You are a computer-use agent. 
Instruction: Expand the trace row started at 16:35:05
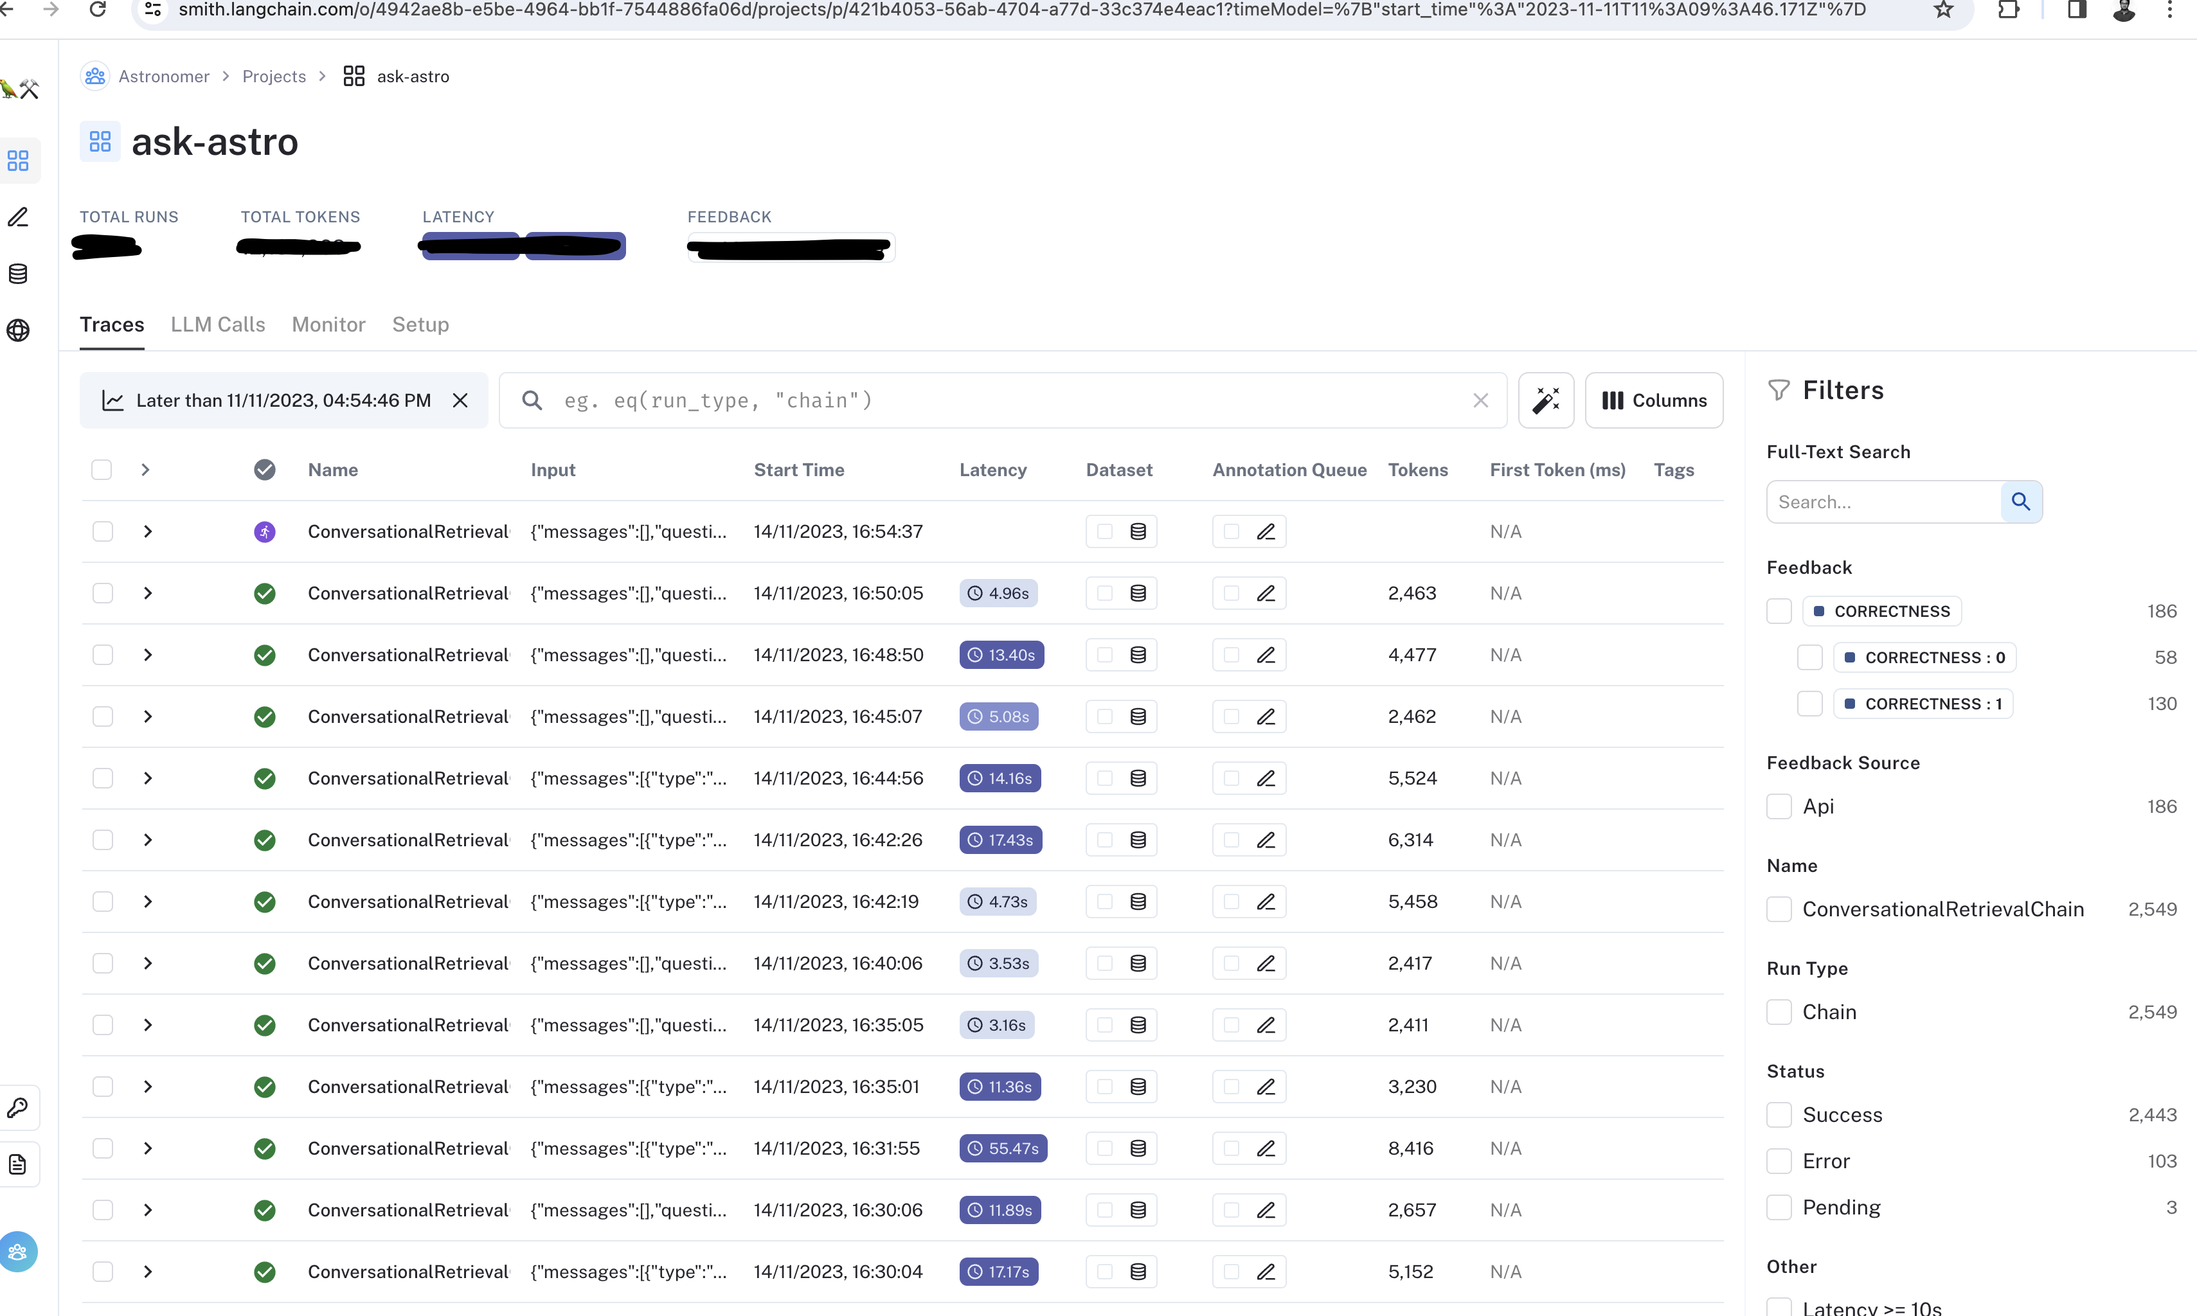148,1025
